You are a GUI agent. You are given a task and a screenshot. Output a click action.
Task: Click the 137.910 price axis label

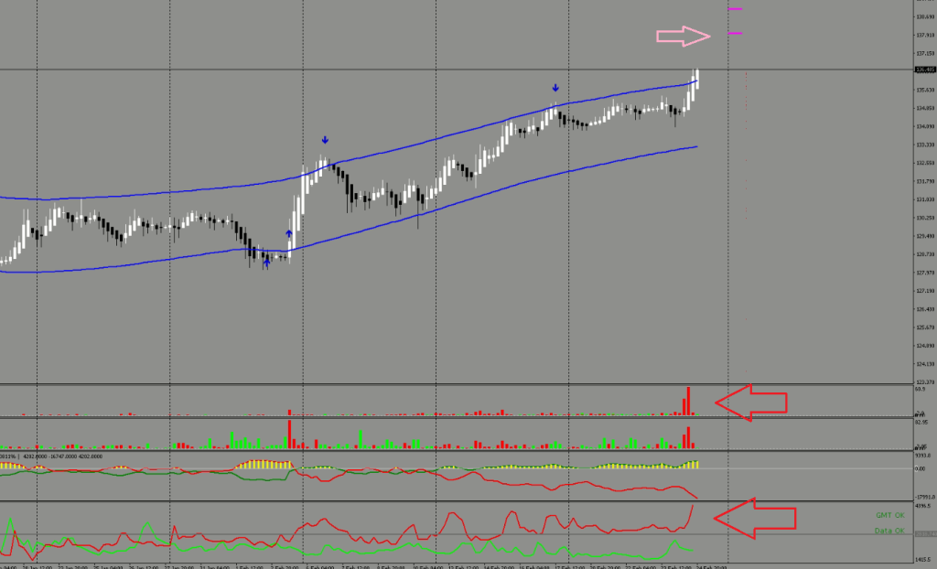coord(923,36)
